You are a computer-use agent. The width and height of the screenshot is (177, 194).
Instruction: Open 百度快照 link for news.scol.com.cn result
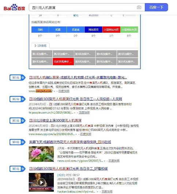coord(114,161)
